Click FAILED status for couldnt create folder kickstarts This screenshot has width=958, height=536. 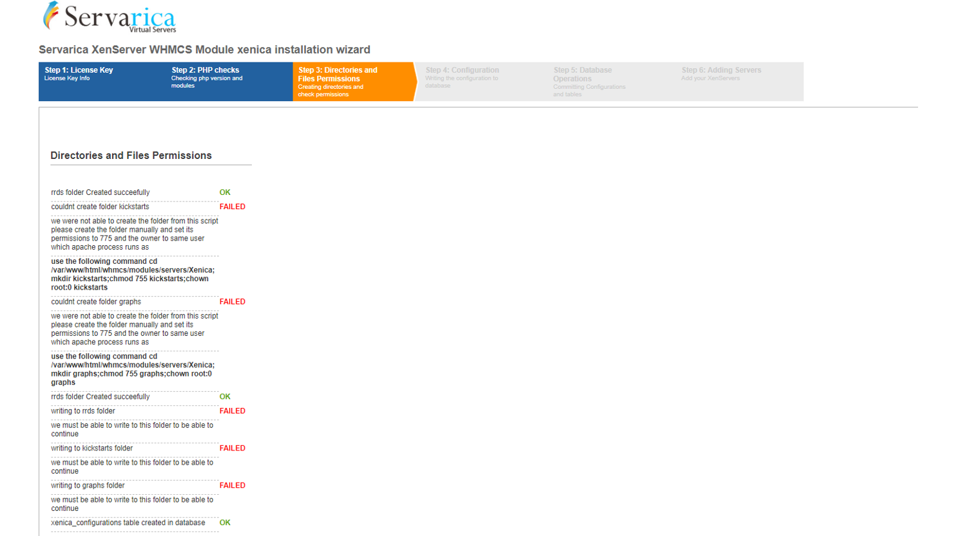232,207
